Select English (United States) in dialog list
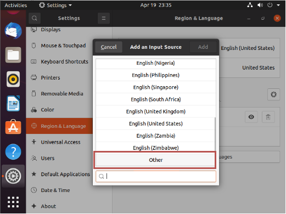 point(156,123)
